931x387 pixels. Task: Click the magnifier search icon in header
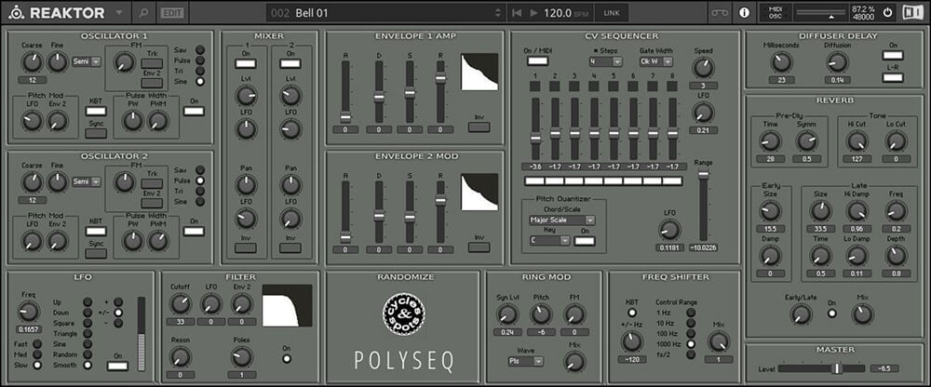[143, 12]
